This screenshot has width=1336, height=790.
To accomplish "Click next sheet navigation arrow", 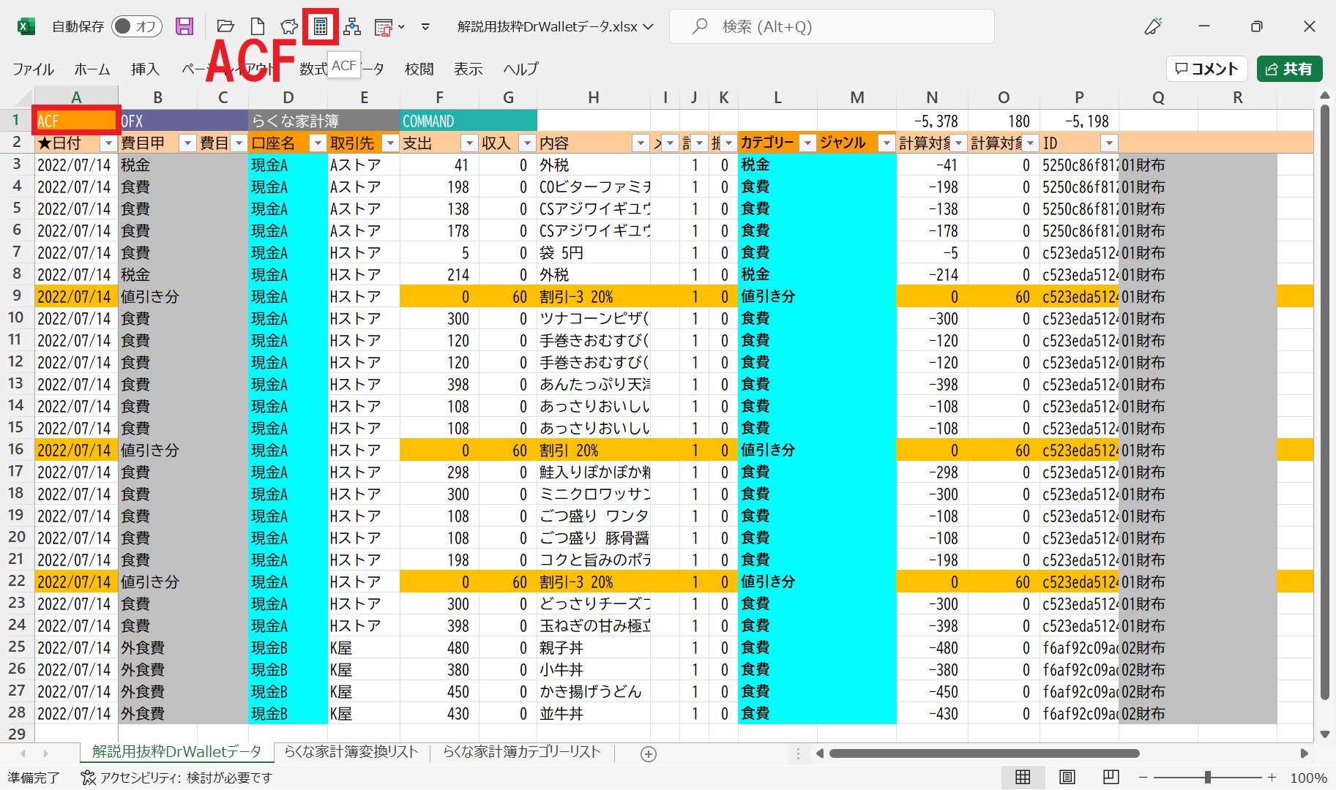I will (x=45, y=753).
